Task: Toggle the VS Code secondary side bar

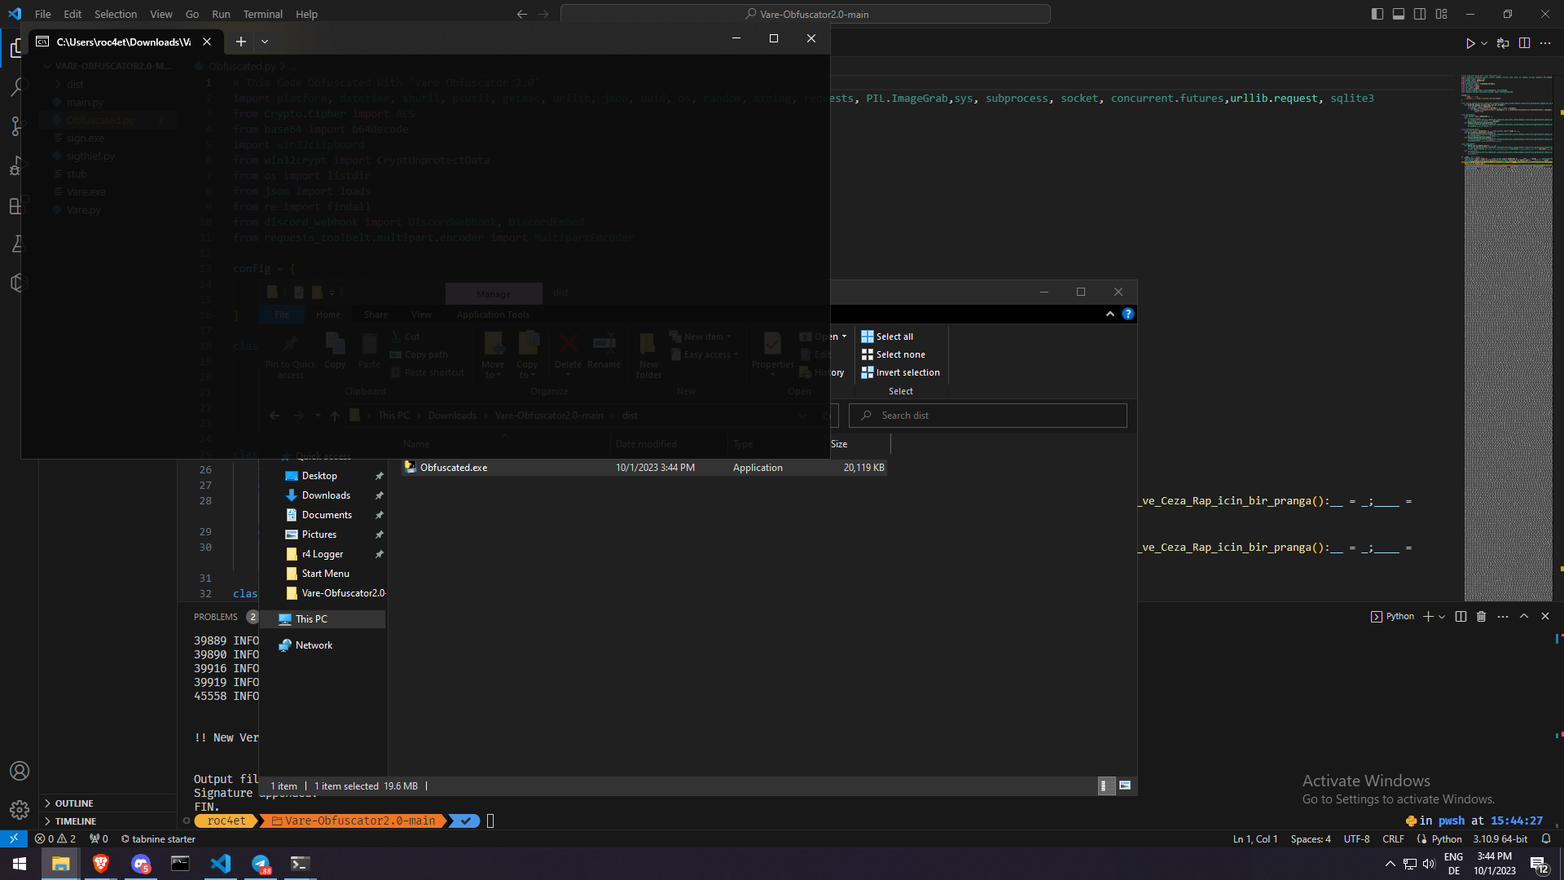Action: pos(1420,14)
